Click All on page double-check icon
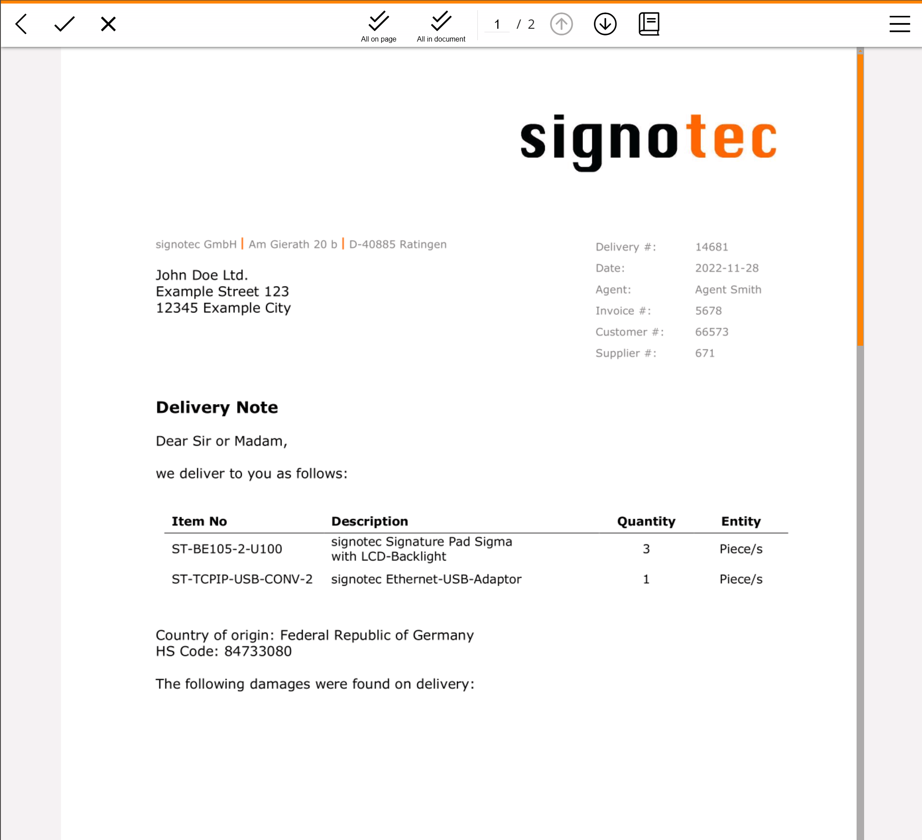The width and height of the screenshot is (922, 840). click(x=378, y=22)
